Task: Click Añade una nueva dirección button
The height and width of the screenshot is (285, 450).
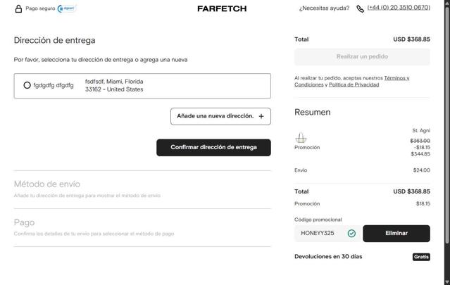Action: click(x=220, y=116)
